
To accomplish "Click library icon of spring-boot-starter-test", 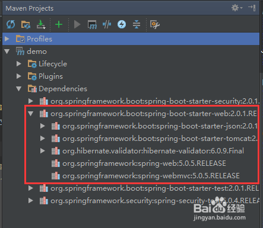I will click(x=44, y=188).
